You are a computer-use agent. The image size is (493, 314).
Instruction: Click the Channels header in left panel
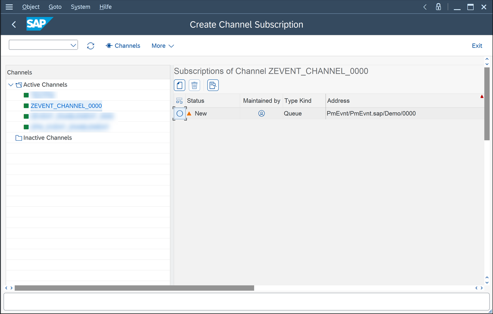pos(20,73)
